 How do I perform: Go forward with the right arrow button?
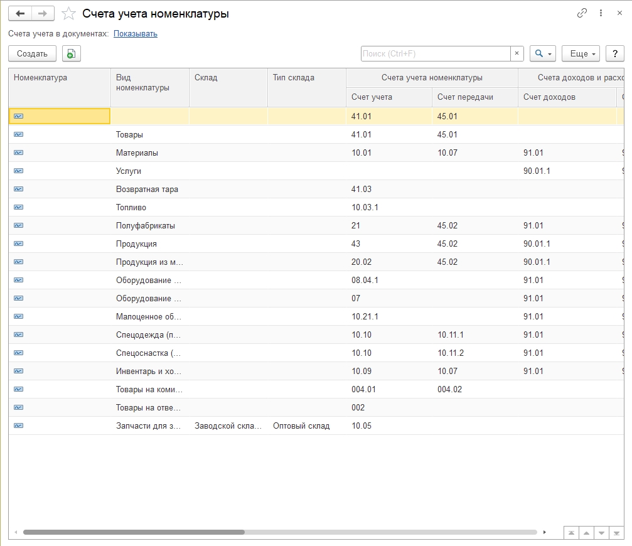[43, 14]
